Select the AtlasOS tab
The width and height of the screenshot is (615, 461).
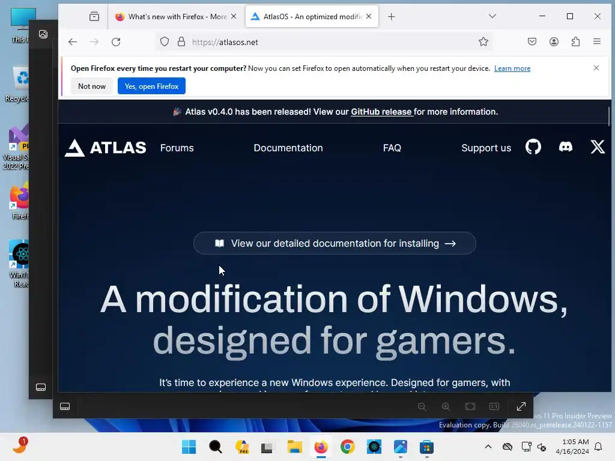tap(312, 16)
